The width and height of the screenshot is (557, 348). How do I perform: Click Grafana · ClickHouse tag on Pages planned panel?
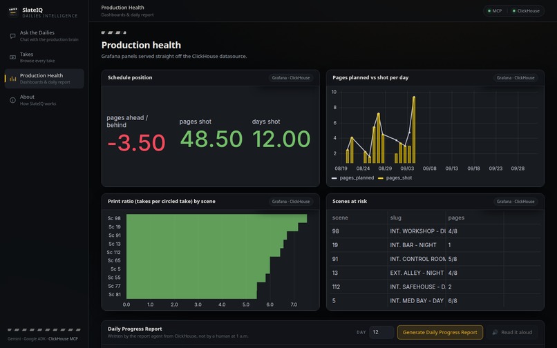click(x=516, y=78)
